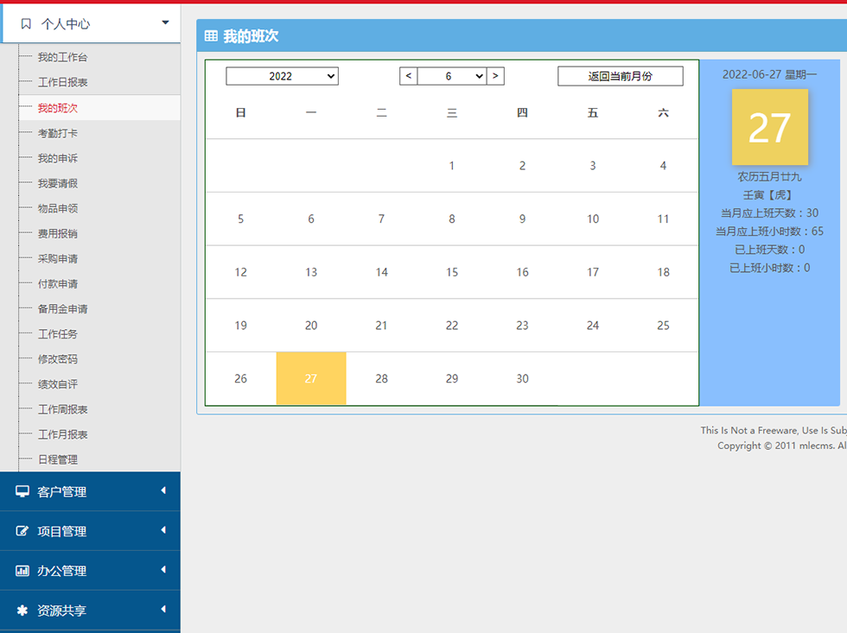This screenshot has width=847, height=633.
Task: Click 当月应上班小时数：65 text
Action: (770, 231)
